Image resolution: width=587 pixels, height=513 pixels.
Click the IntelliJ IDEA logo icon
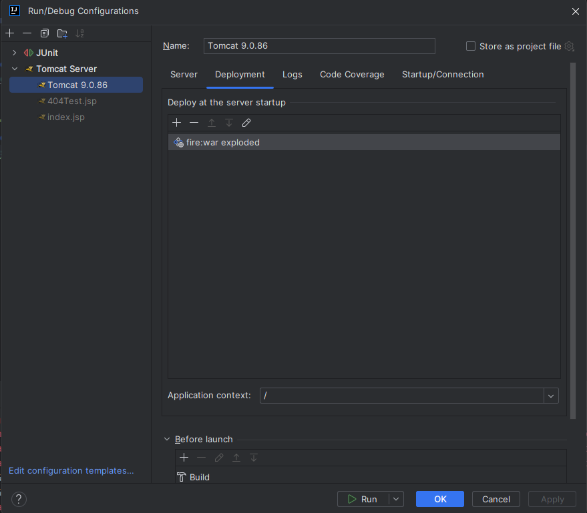15,11
